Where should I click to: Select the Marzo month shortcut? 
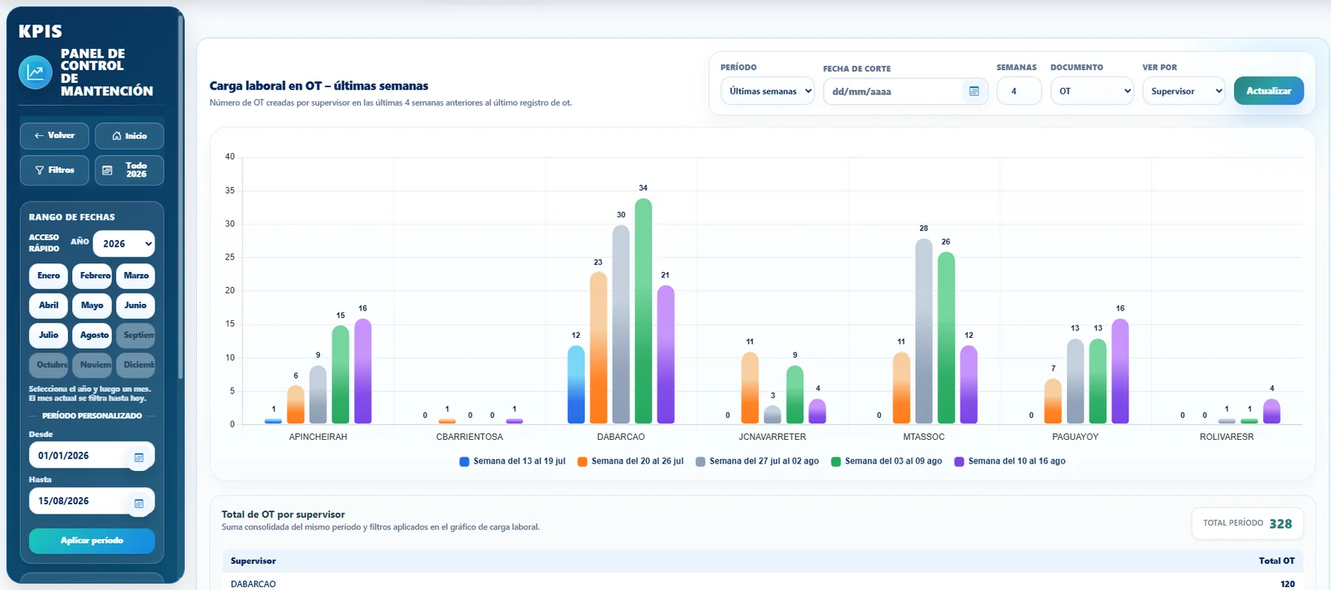tap(136, 276)
